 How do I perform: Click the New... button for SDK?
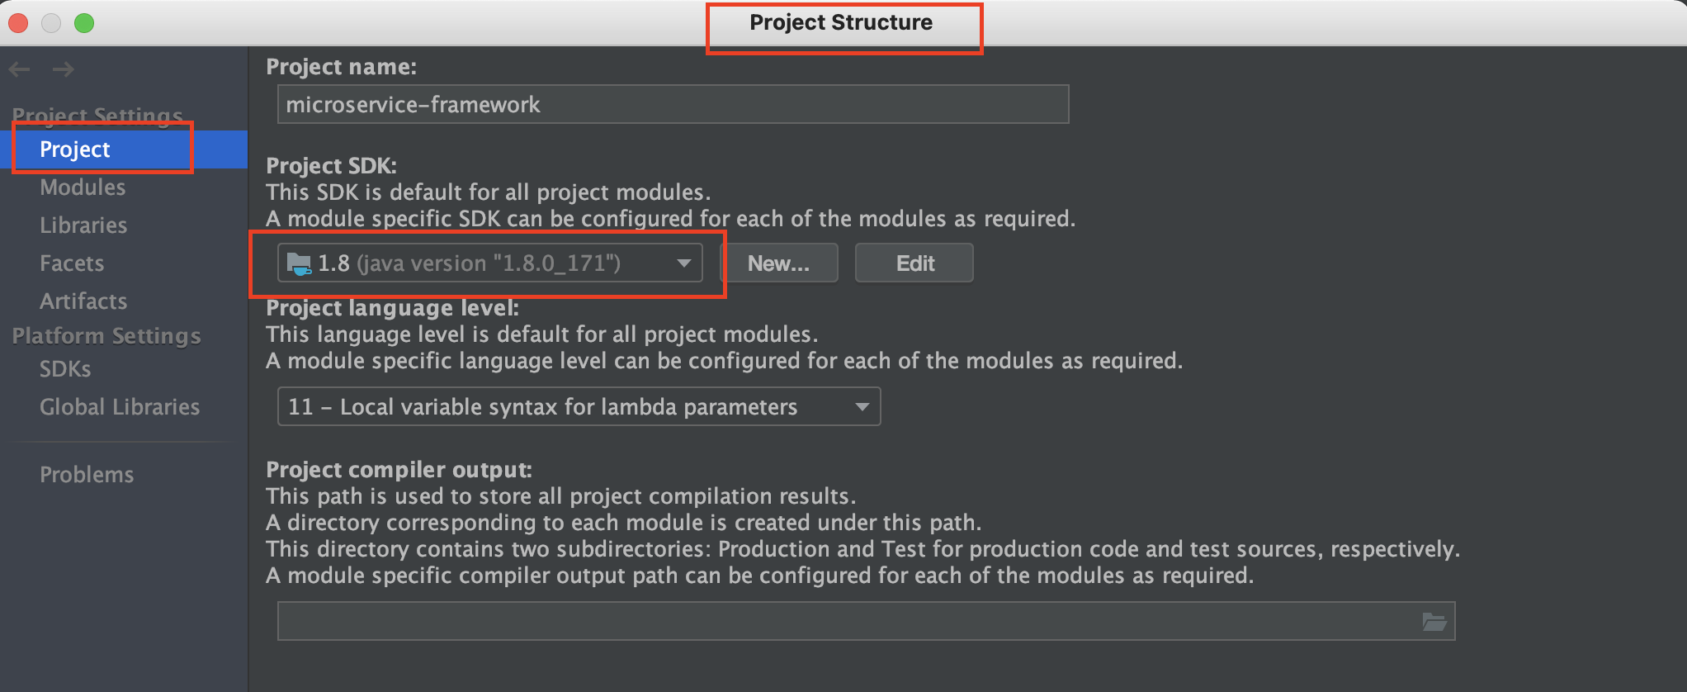[x=781, y=263]
